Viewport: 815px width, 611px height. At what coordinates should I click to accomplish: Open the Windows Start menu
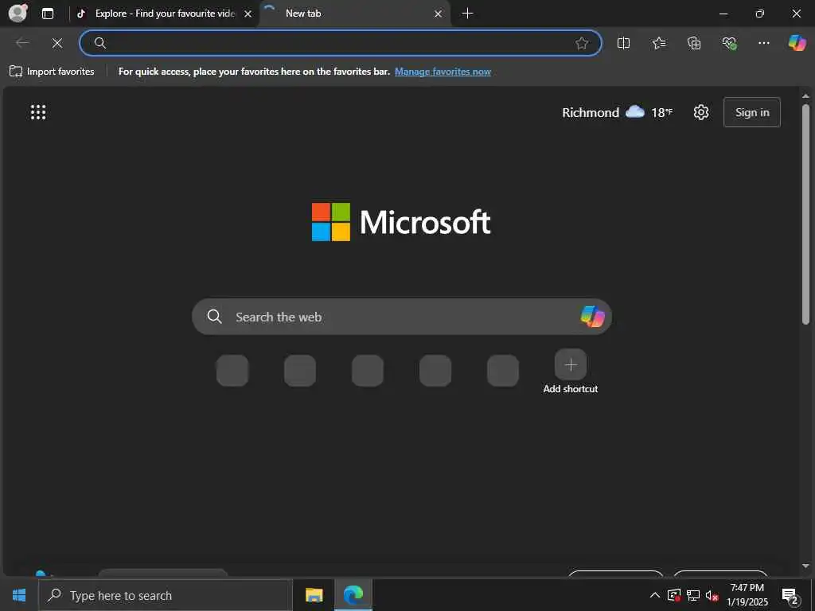(x=19, y=595)
